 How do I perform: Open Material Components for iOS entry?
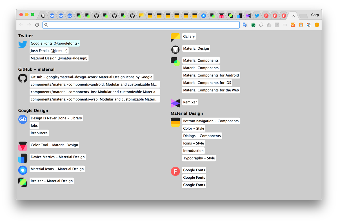(x=207, y=83)
